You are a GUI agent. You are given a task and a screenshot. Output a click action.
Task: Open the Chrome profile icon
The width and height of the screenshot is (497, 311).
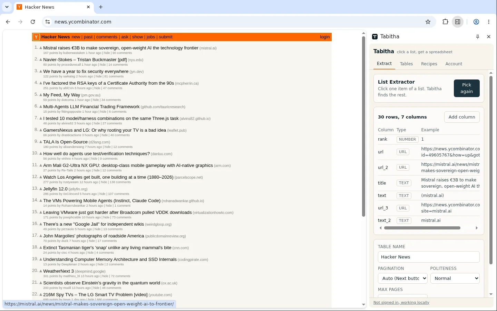(476, 22)
